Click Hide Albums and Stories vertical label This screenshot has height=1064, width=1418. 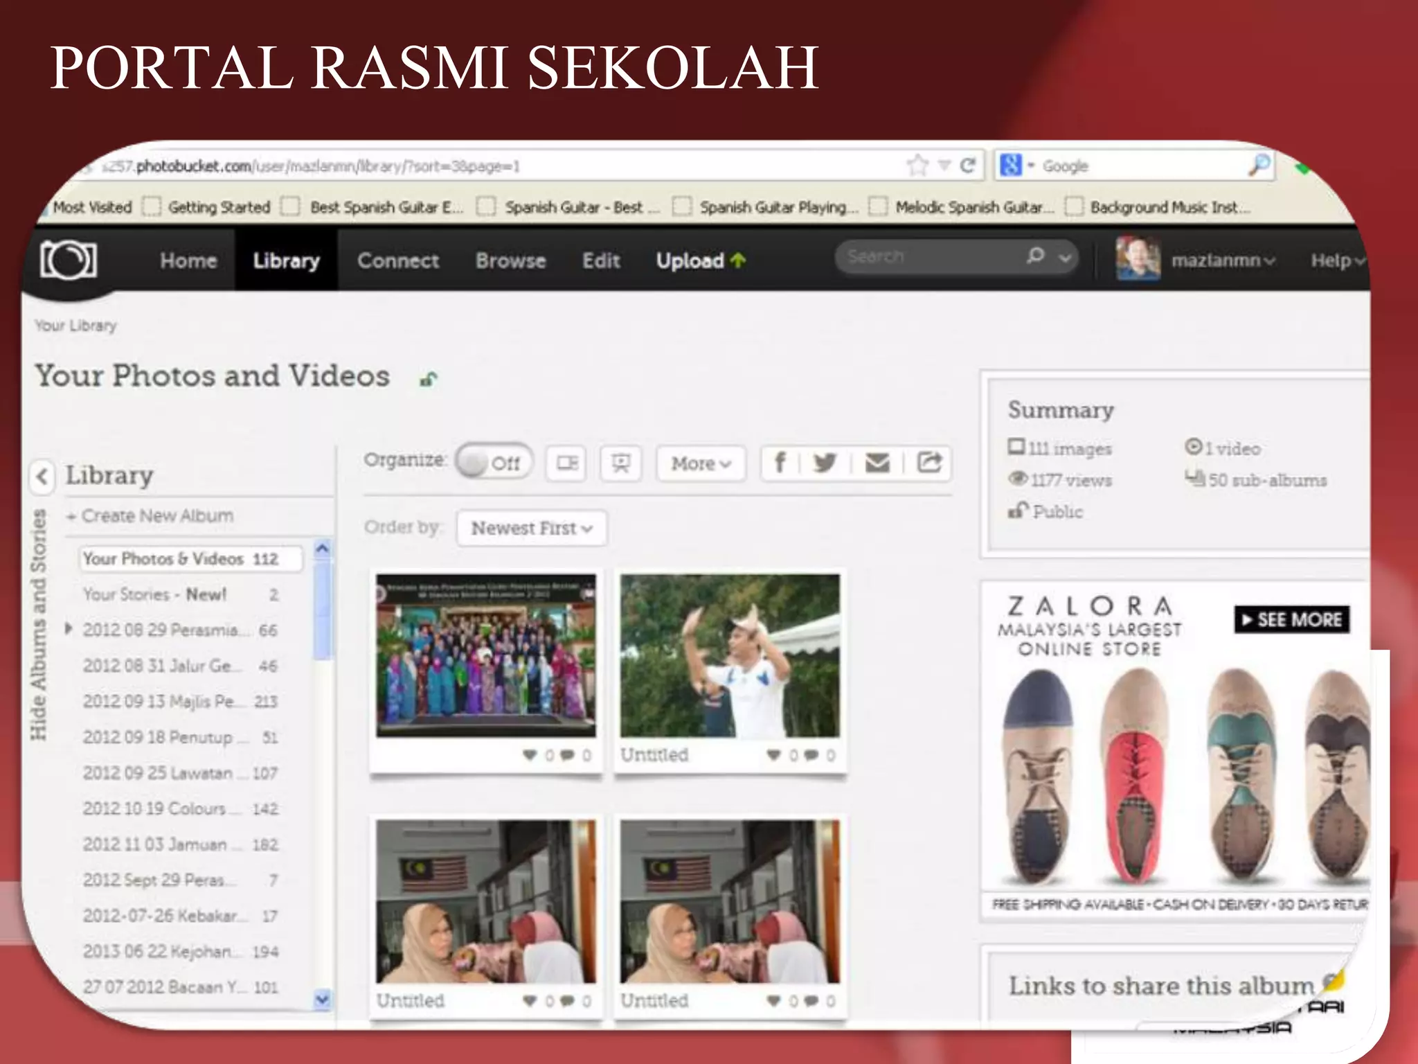tap(39, 625)
